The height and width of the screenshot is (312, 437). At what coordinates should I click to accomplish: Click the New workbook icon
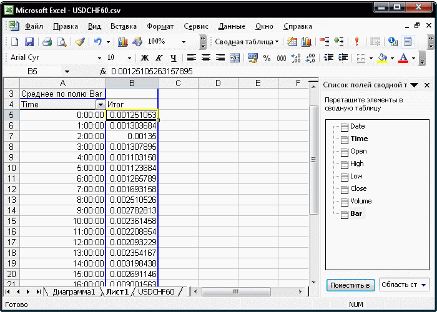(14, 42)
